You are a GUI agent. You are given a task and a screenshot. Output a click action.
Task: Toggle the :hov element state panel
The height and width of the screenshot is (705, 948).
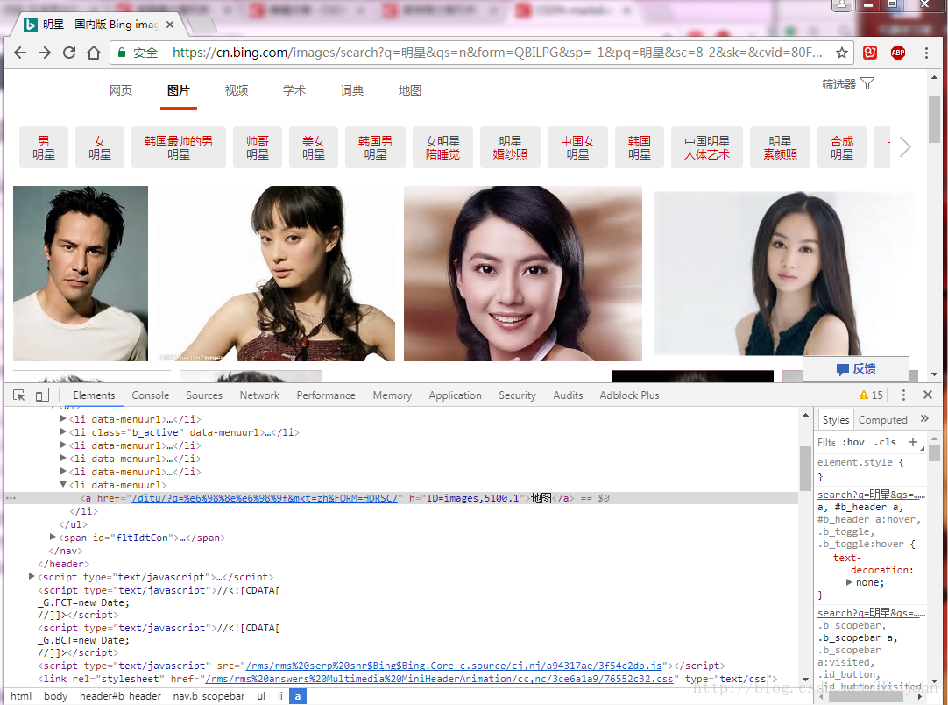click(x=853, y=442)
